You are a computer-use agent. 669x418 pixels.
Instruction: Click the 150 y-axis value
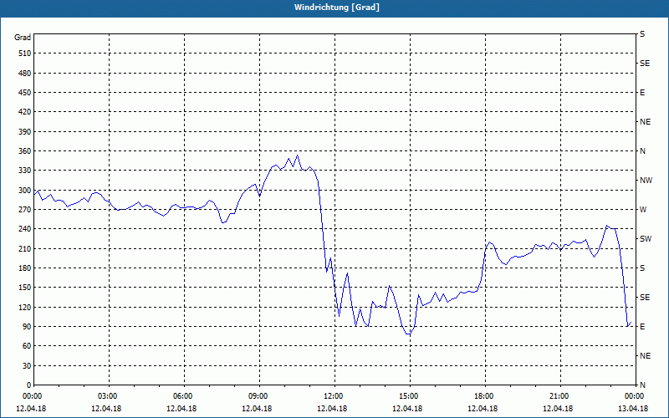click(25, 288)
